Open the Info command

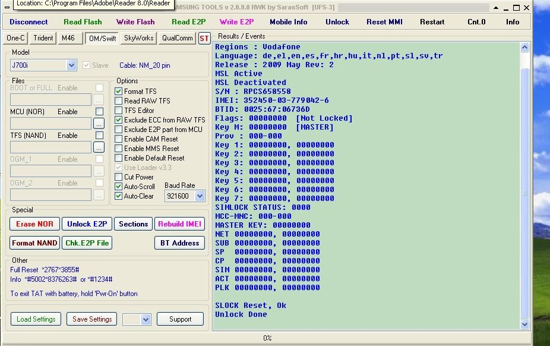coord(513,22)
